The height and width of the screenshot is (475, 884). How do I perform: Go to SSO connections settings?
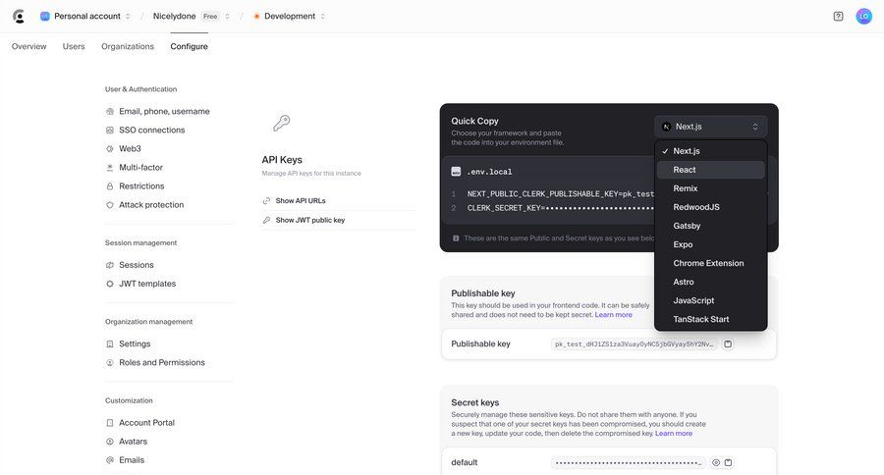[x=151, y=131]
